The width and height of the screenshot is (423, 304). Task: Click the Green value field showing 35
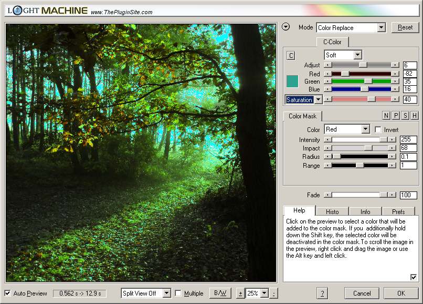coord(410,82)
